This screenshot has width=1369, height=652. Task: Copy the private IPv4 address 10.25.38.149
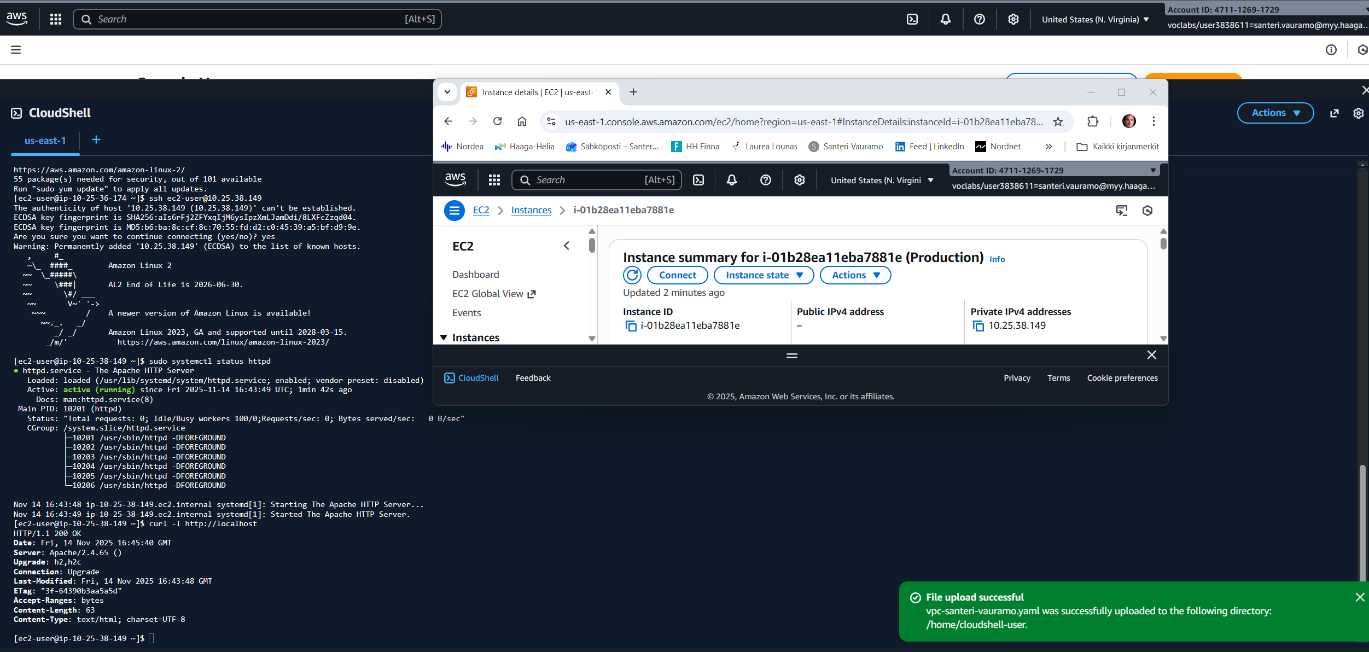tap(978, 326)
